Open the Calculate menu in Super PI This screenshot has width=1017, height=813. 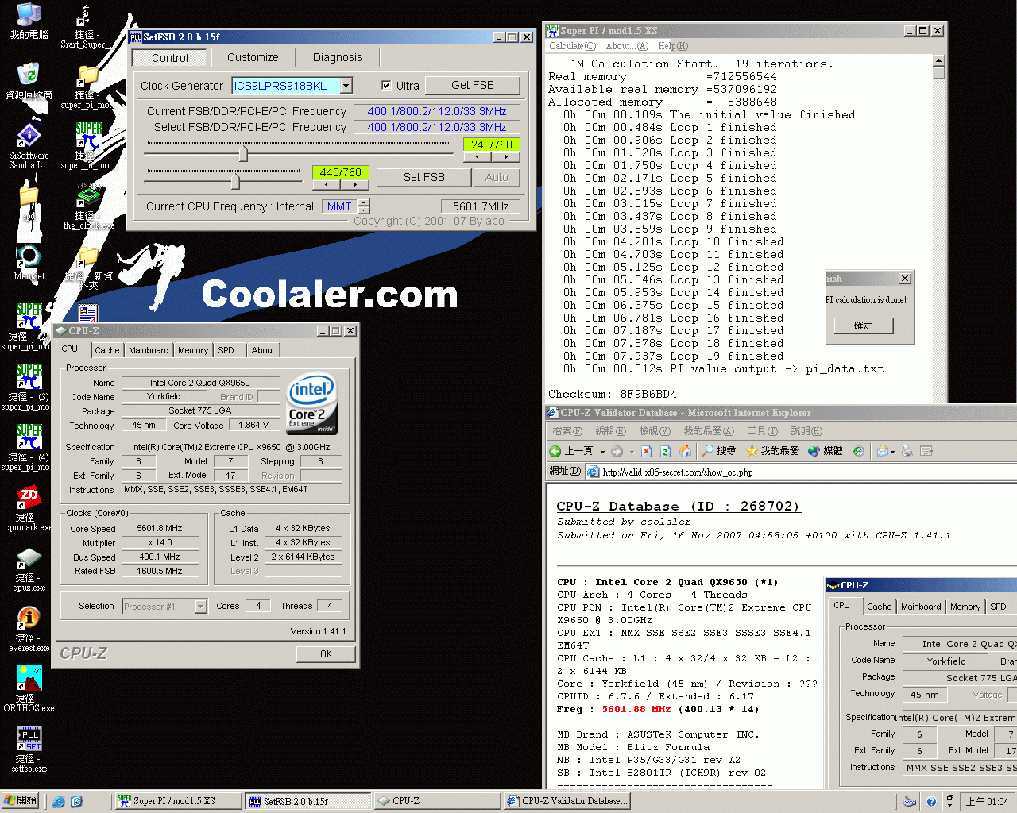(x=572, y=46)
